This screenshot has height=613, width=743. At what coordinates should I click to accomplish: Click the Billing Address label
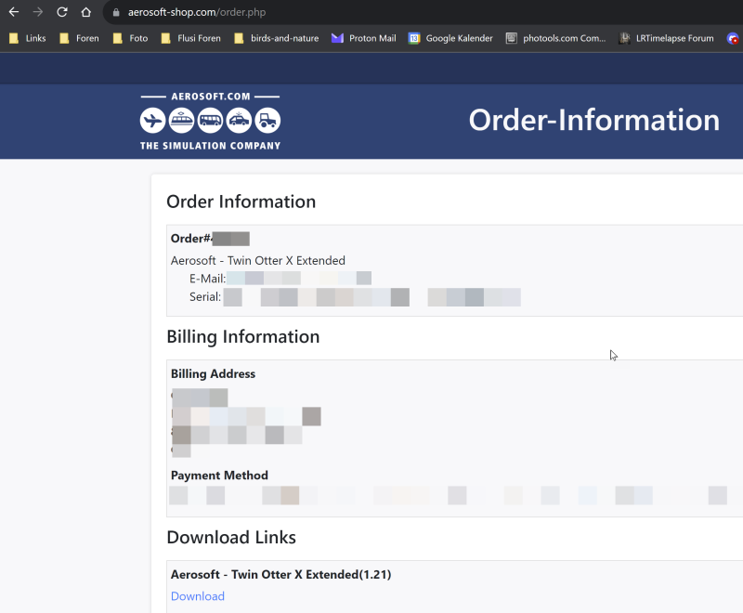click(214, 373)
